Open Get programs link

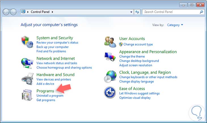click(46, 100)
